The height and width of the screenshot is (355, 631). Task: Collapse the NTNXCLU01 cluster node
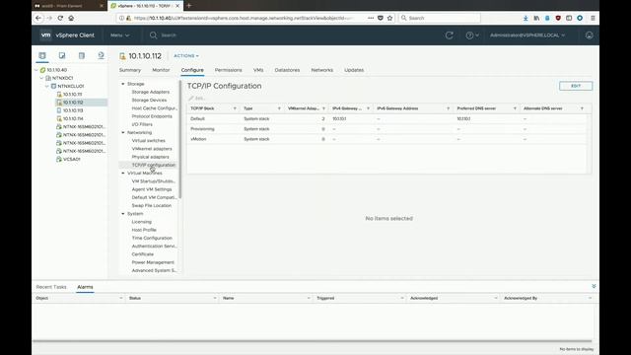(47, 86)
